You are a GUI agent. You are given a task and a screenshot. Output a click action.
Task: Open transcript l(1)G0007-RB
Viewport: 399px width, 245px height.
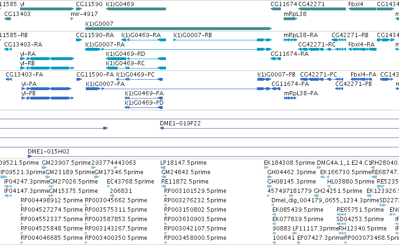[x=193, y=35]
